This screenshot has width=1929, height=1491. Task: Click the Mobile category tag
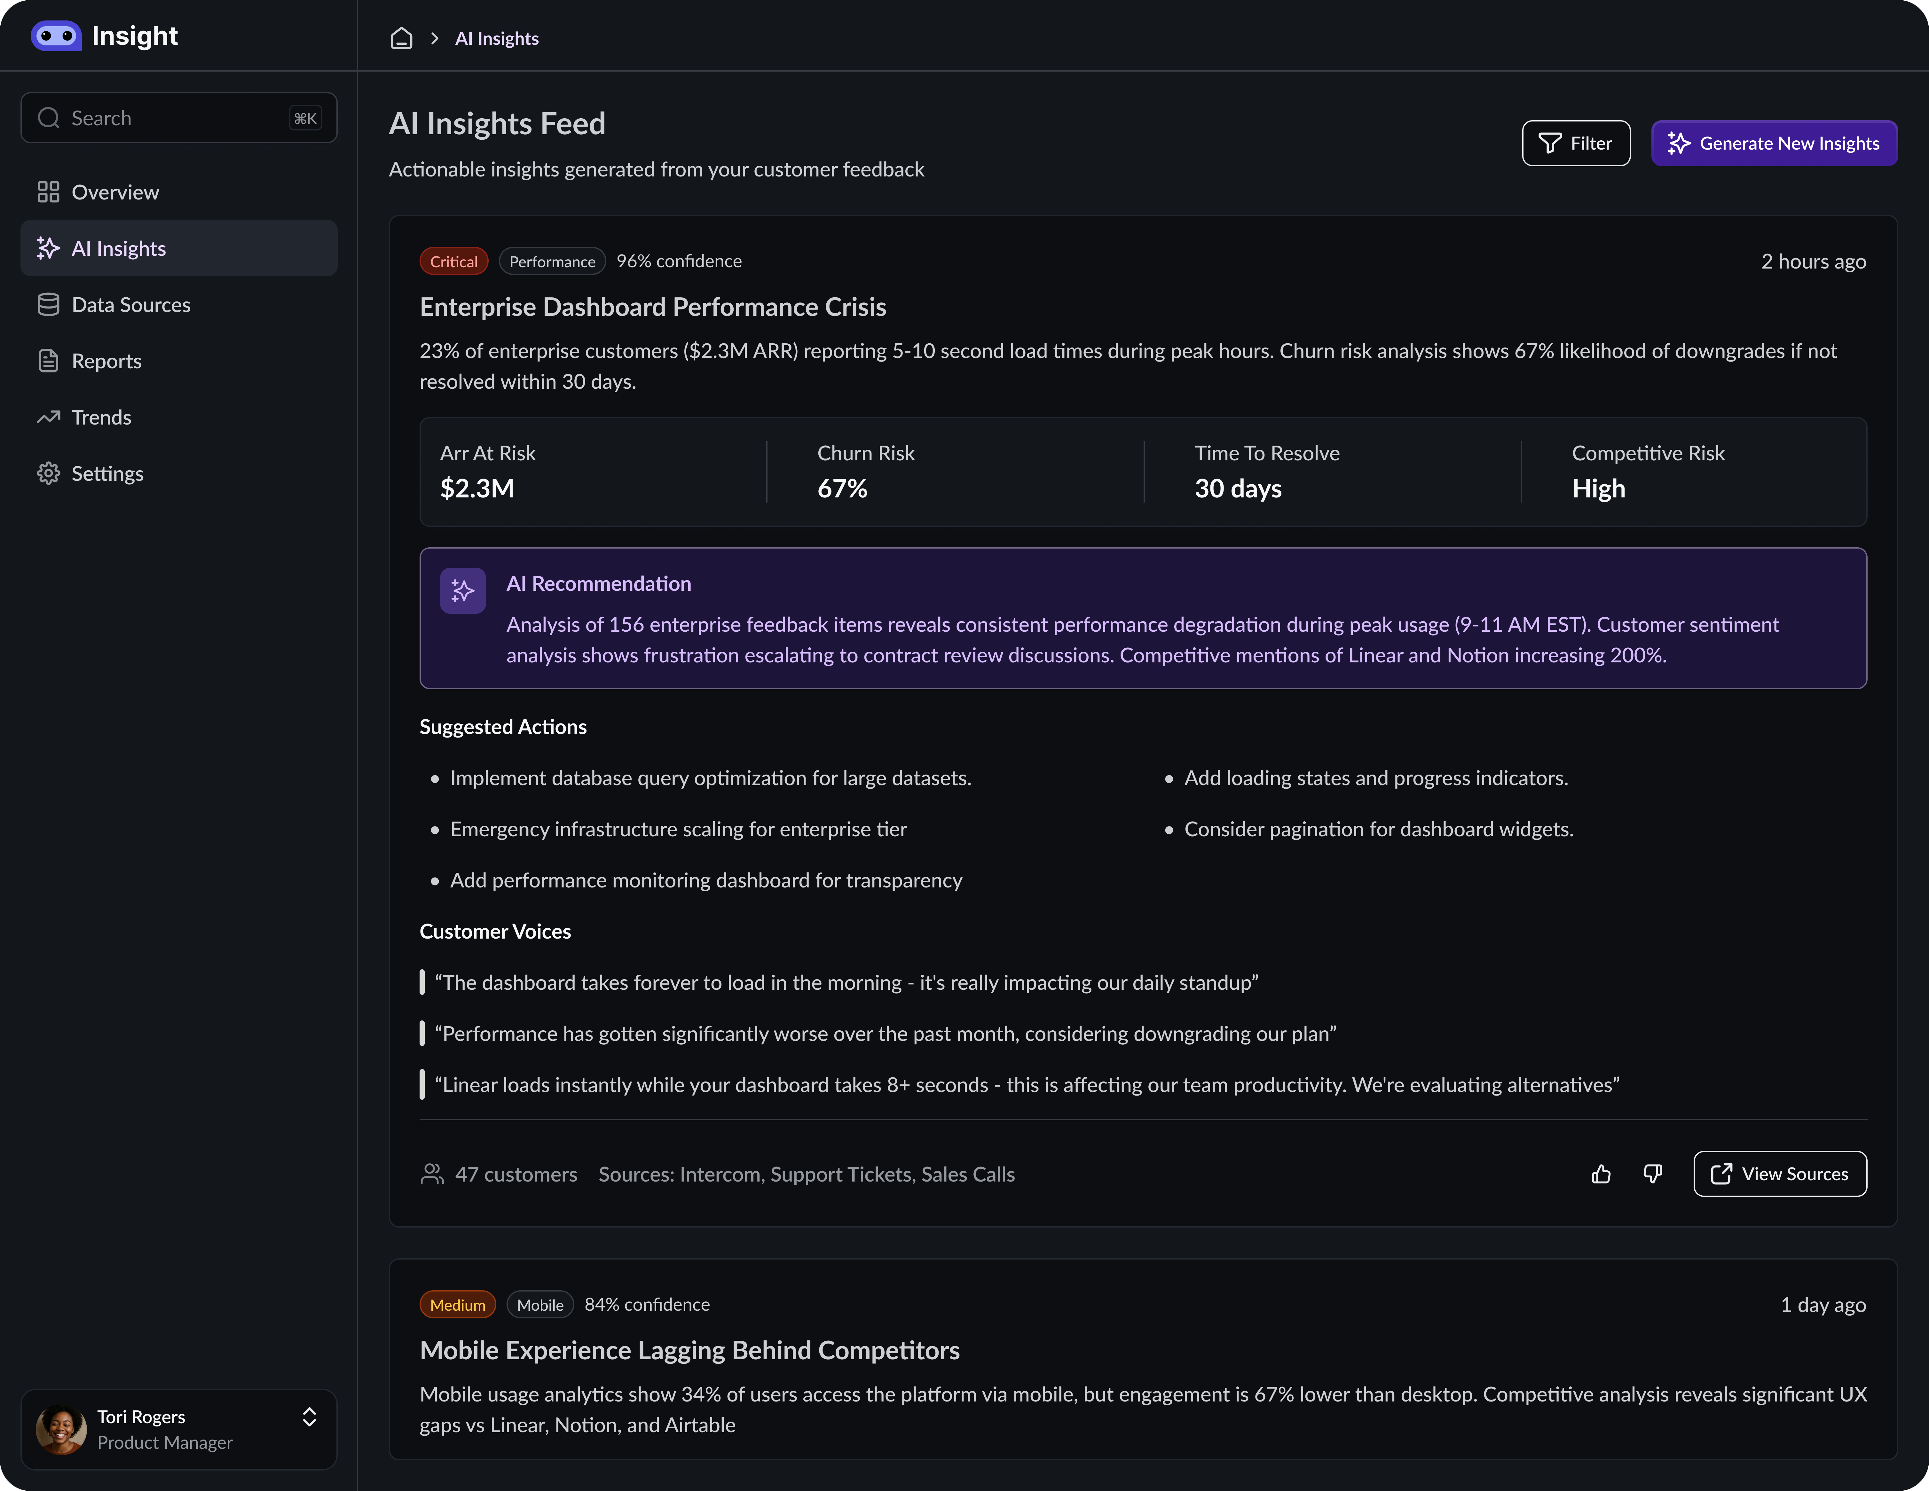pos(540,1305)
